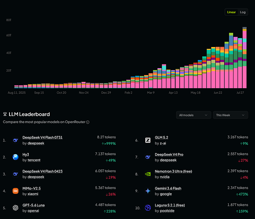Click the Google Gemini 3.6 Flash star icon
The height and width of the screenshot is (219, 255).
(x=148, y=191)
